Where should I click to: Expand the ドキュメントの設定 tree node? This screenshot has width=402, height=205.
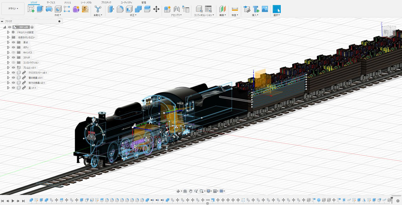point(8,32)
